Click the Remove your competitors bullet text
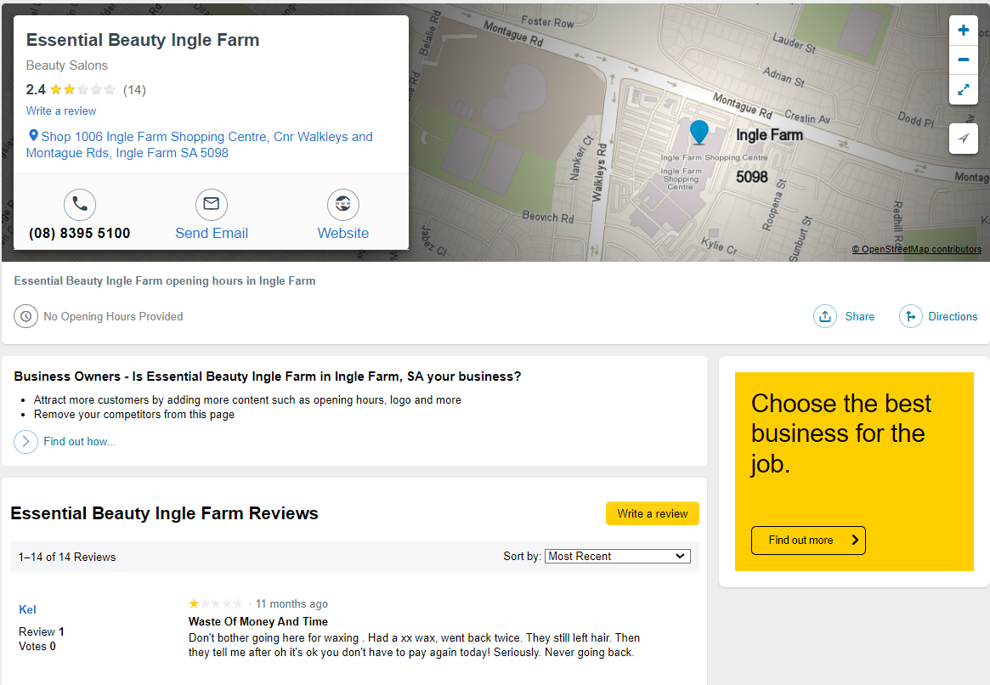The image size is (990, 685). click(134, 415)
